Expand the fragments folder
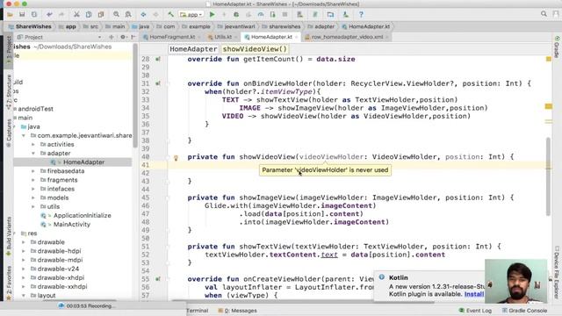Screen dimensions: 562x316 click(x=33, y=180)
